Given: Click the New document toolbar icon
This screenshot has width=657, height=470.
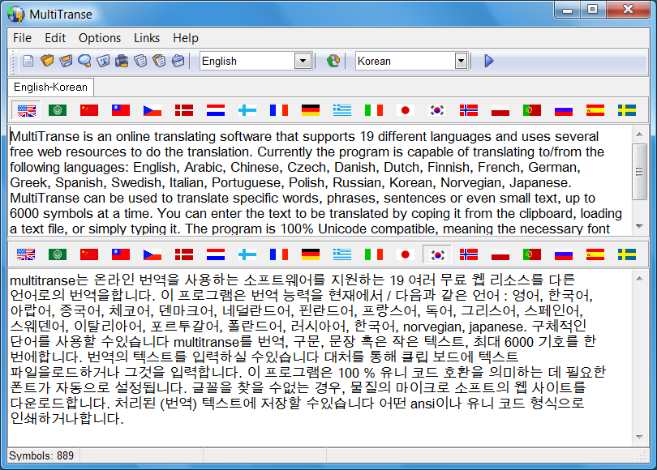Looking at the screenshot, I should point(28,61).
